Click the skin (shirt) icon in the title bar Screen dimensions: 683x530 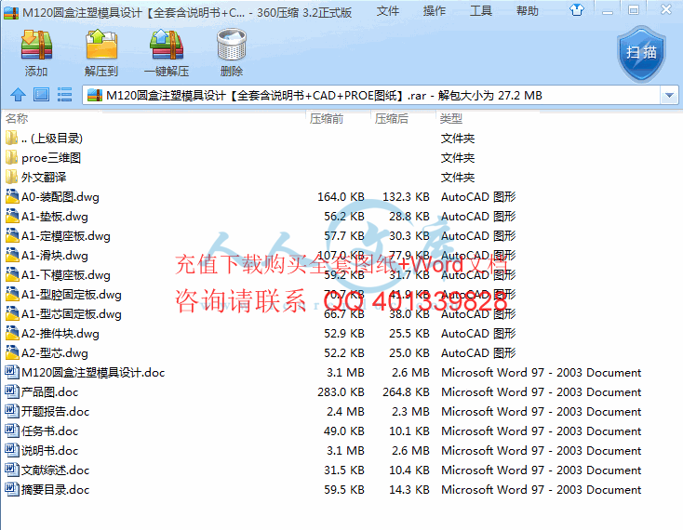577,10
